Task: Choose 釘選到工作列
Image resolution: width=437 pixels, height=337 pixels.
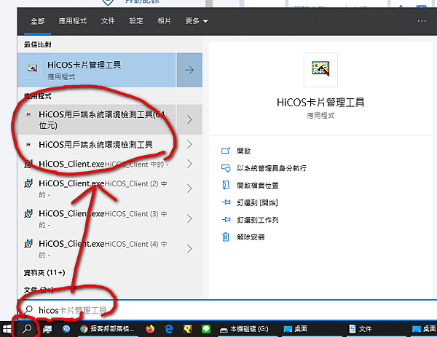Action: (258, 220)
